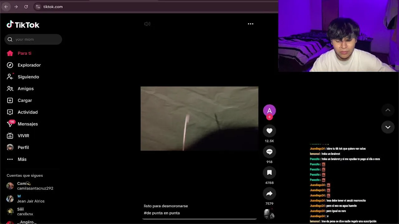
Task: Click the Siguiendo person icon
Action: (10, 77)
